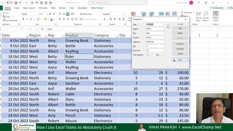Open Cell Styles gallery
Screen dimensions: 233x131
coord(151,14)
